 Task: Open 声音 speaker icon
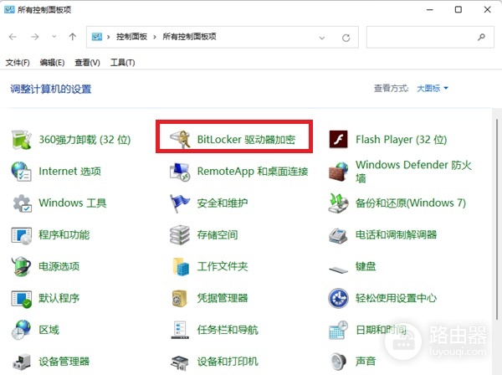pos(338,362)
